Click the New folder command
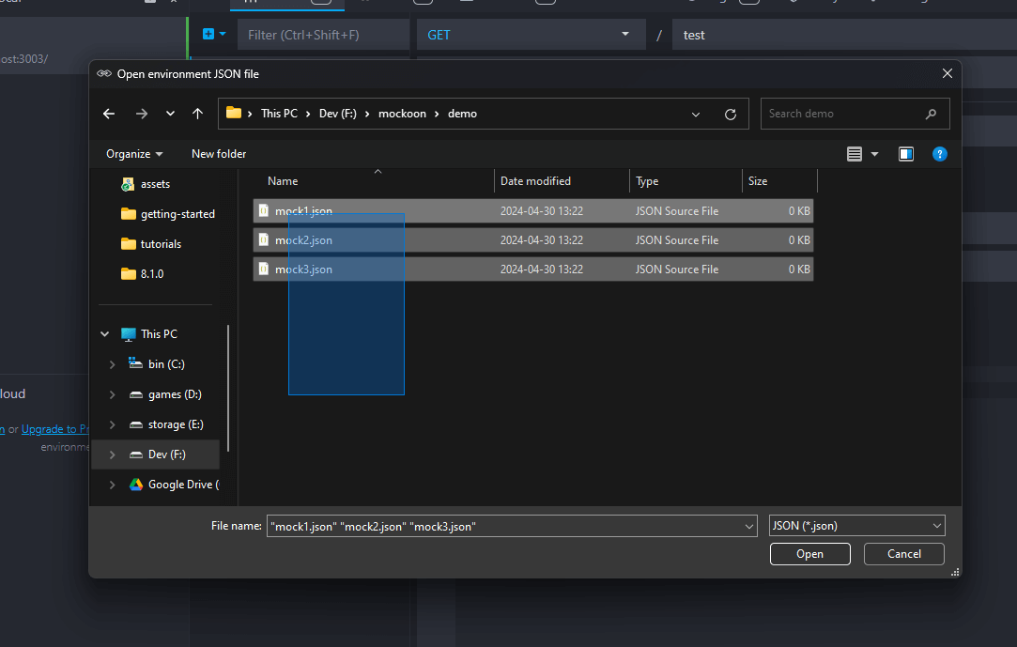This screenshot has width=1017, height=647. [219, 154]
